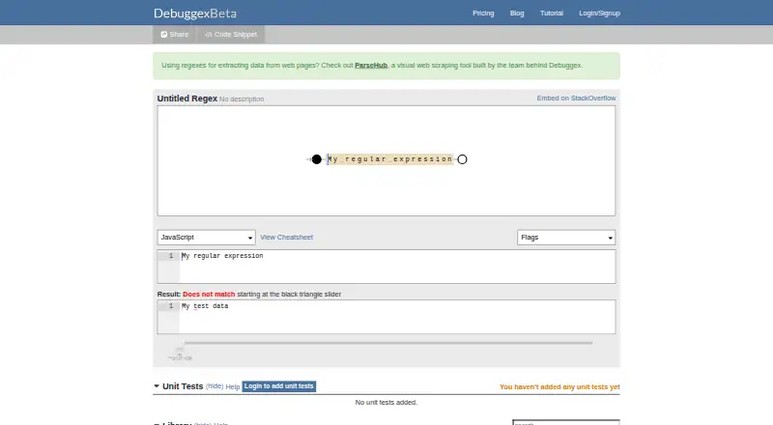This screenshot has width=773, height=425.
Task: Select the highlighted regex literal in the diagram
Action: pyautogui.click(x=390, y=159)
